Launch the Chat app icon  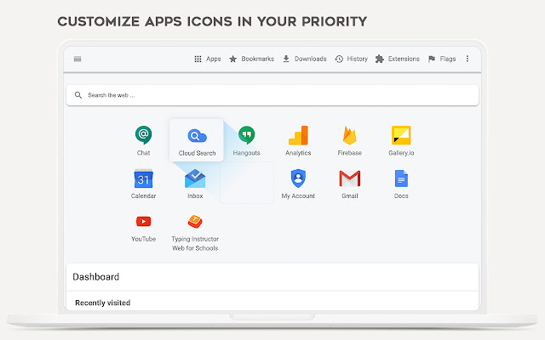pyautogui.click(x=144, y=135)
